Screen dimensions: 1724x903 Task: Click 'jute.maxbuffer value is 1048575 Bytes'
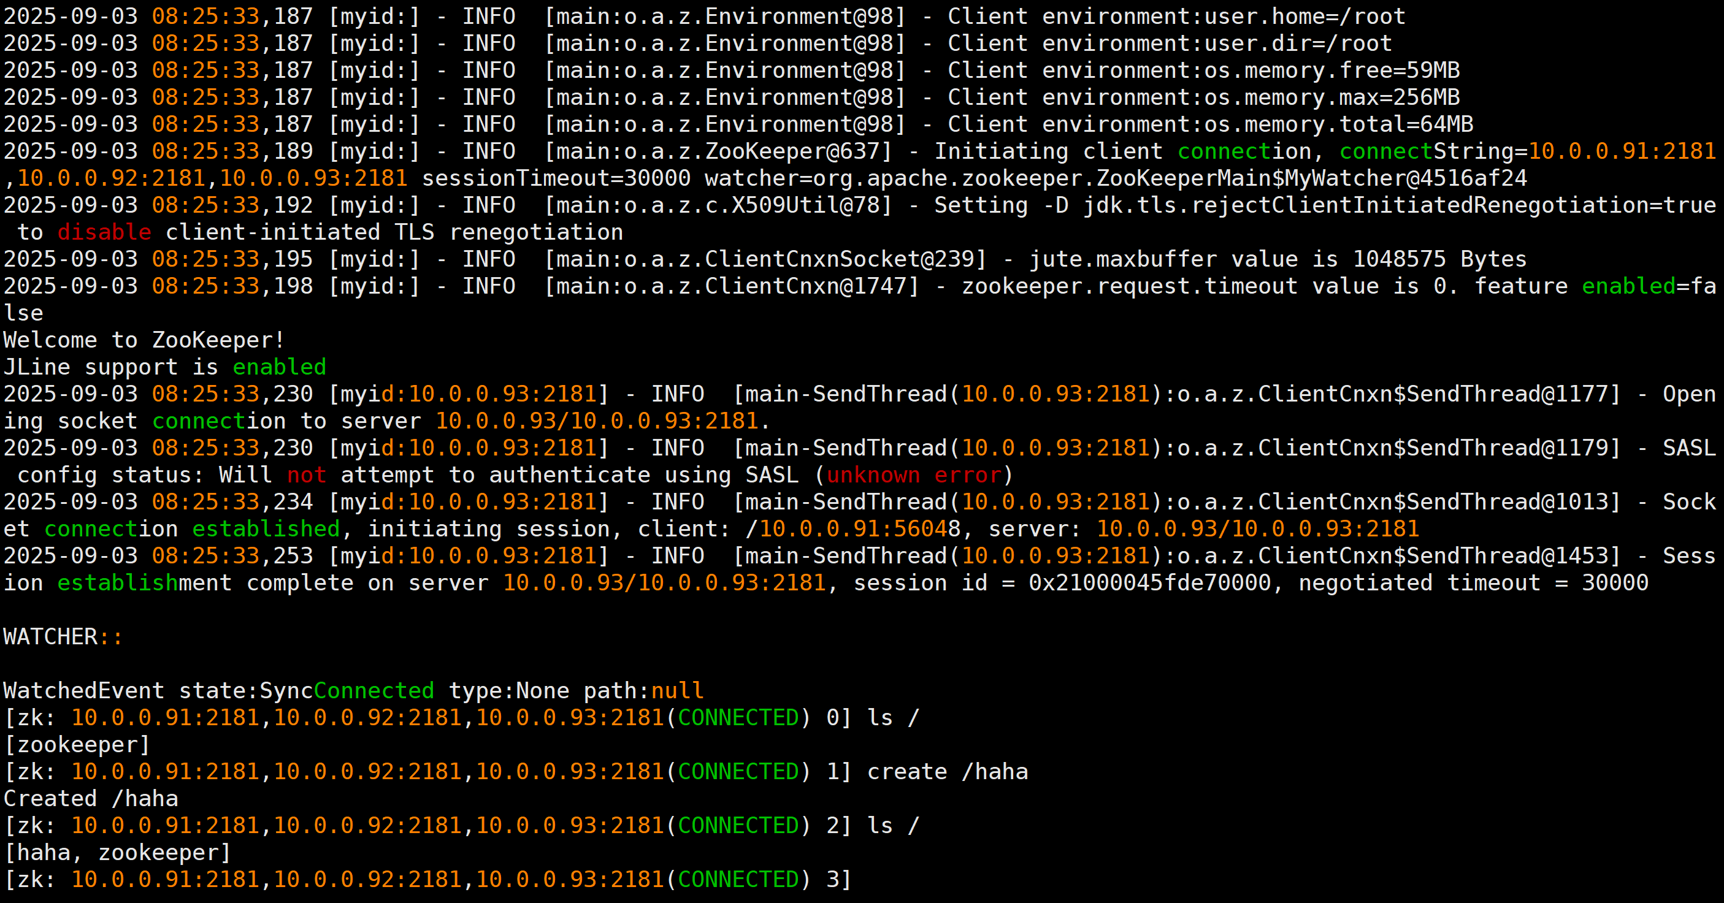(1278, 259)
